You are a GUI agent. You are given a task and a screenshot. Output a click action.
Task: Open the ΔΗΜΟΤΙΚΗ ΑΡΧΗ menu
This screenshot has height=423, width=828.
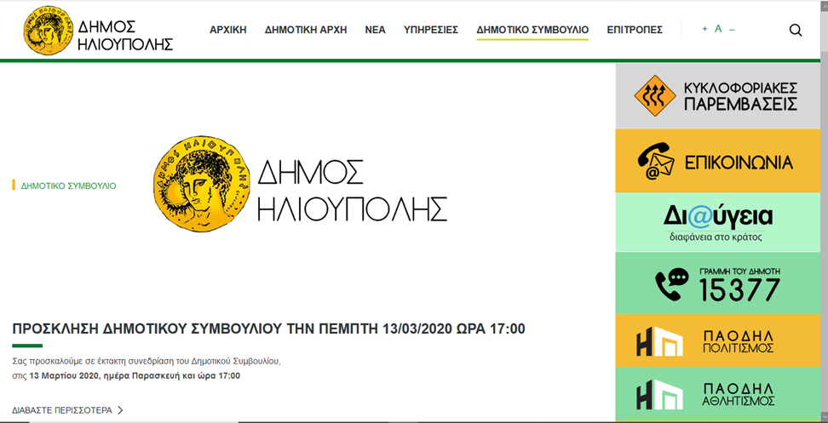click(306, 30)
